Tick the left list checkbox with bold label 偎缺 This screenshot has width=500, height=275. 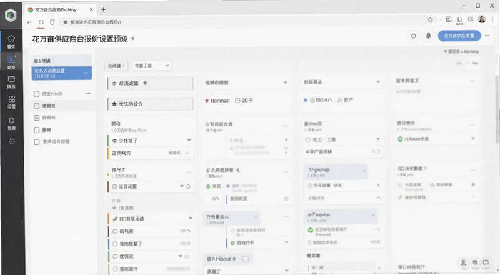[36, 130]
